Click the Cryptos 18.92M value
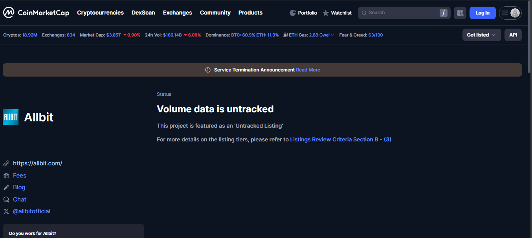 30,35
